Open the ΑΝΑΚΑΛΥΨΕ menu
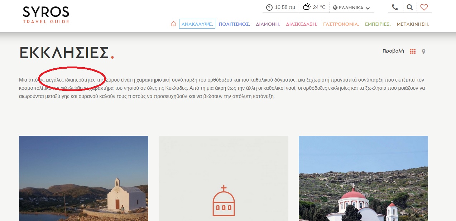 [197, 24]
